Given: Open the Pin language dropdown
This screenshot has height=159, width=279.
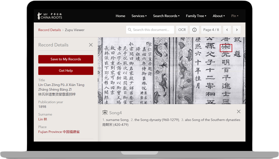Looking at the screenshot, I should click(x=235, y=16).
